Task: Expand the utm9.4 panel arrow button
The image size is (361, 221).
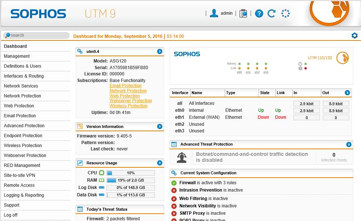Action: pos(159,51)
